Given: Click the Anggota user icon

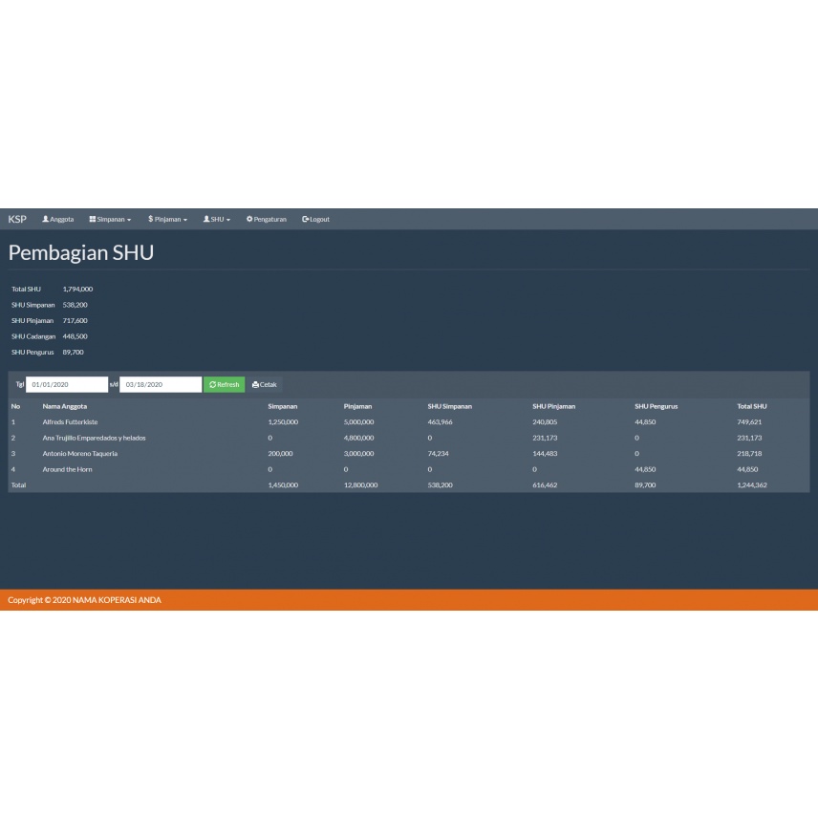Looking at the screenshot, I should tap(45, 219).
